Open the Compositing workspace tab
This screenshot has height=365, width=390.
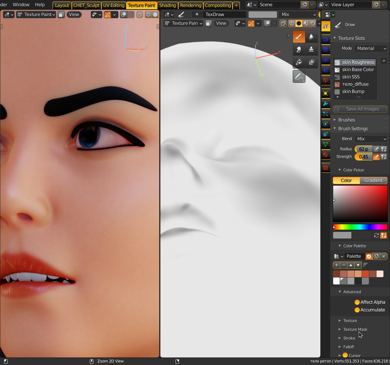[x=218, y=5]
